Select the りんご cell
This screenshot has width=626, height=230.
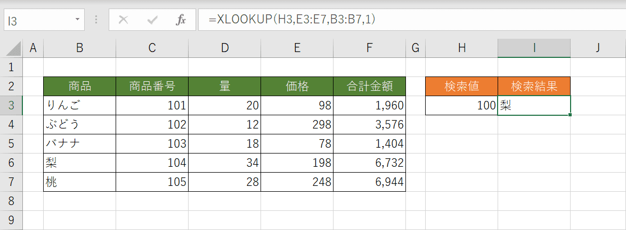(80, 106)
